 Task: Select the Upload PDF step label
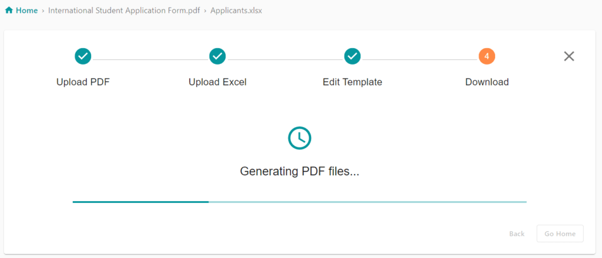click(83, 82)
